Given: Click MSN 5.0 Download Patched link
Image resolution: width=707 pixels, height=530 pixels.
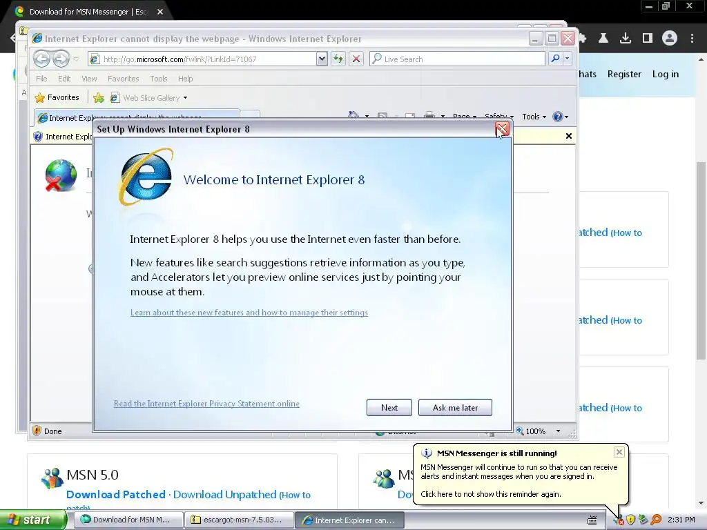Looking at the screenshot, I should coord(116,494).
